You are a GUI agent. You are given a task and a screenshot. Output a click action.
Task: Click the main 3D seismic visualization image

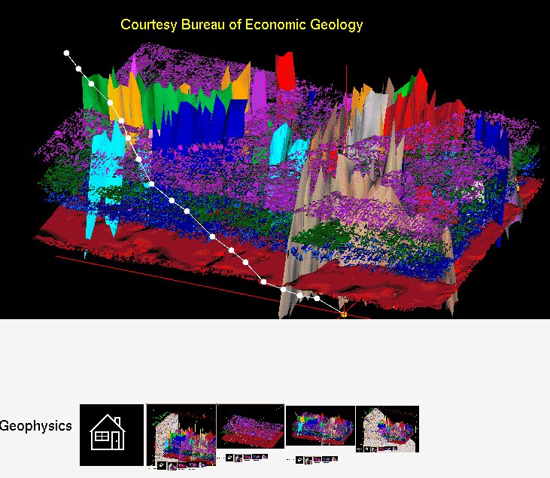tap(275, 160)
